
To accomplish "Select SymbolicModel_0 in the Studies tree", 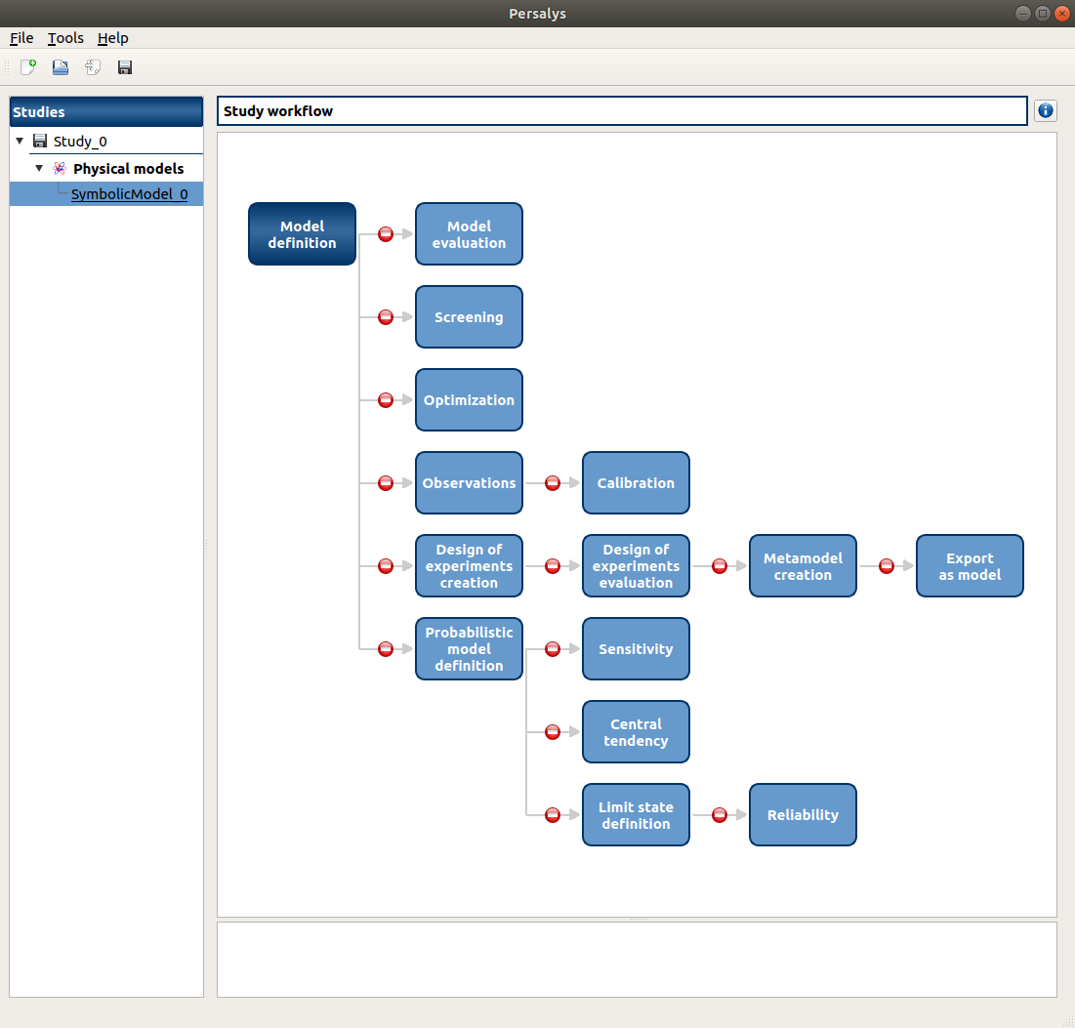I will coord(129,193).
